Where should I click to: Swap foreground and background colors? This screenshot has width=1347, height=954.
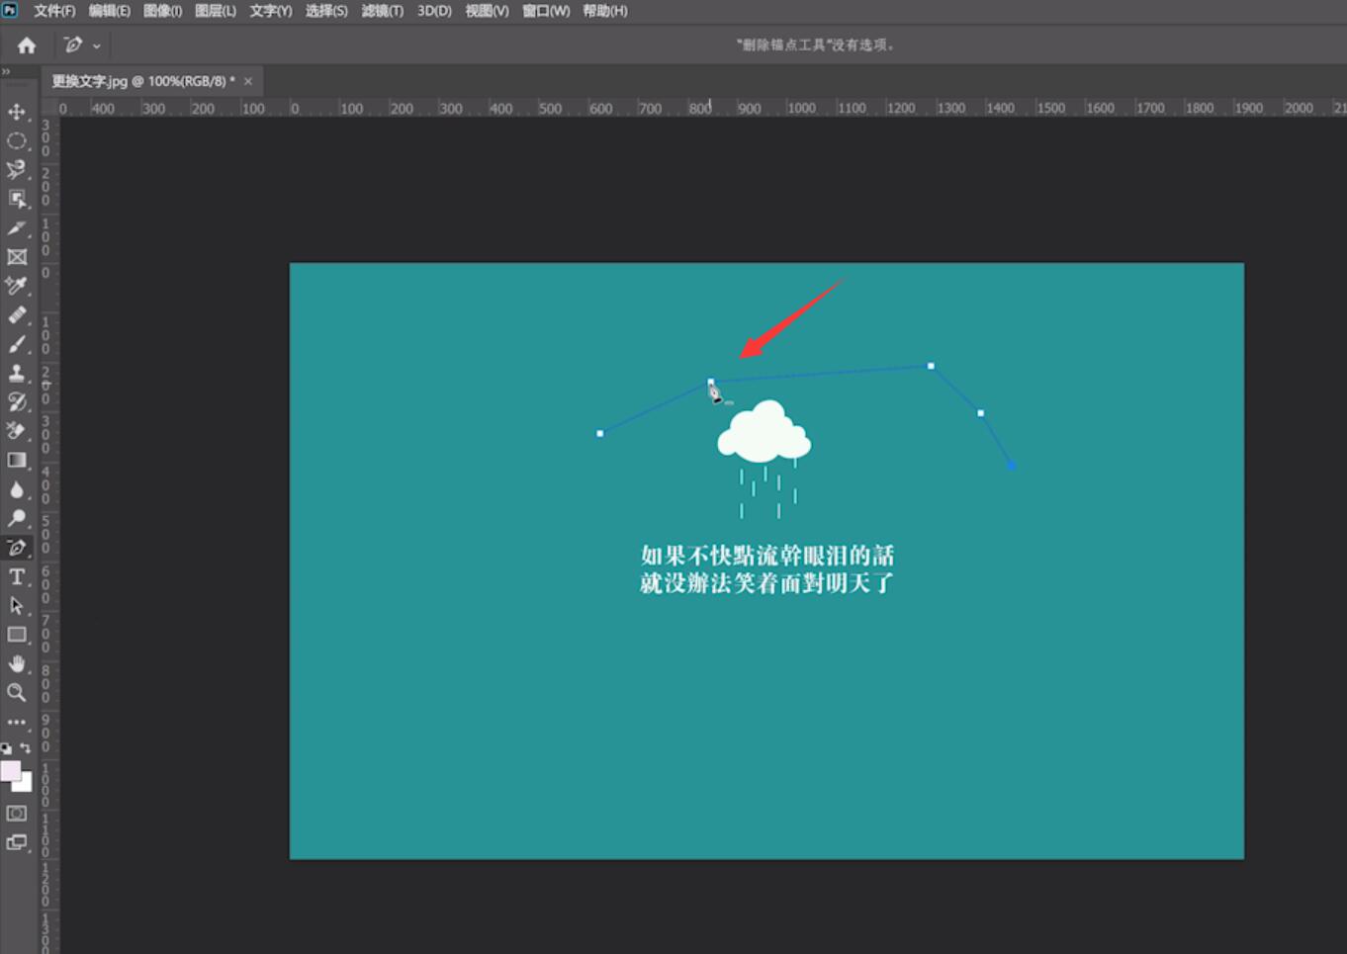coord(26,748)
